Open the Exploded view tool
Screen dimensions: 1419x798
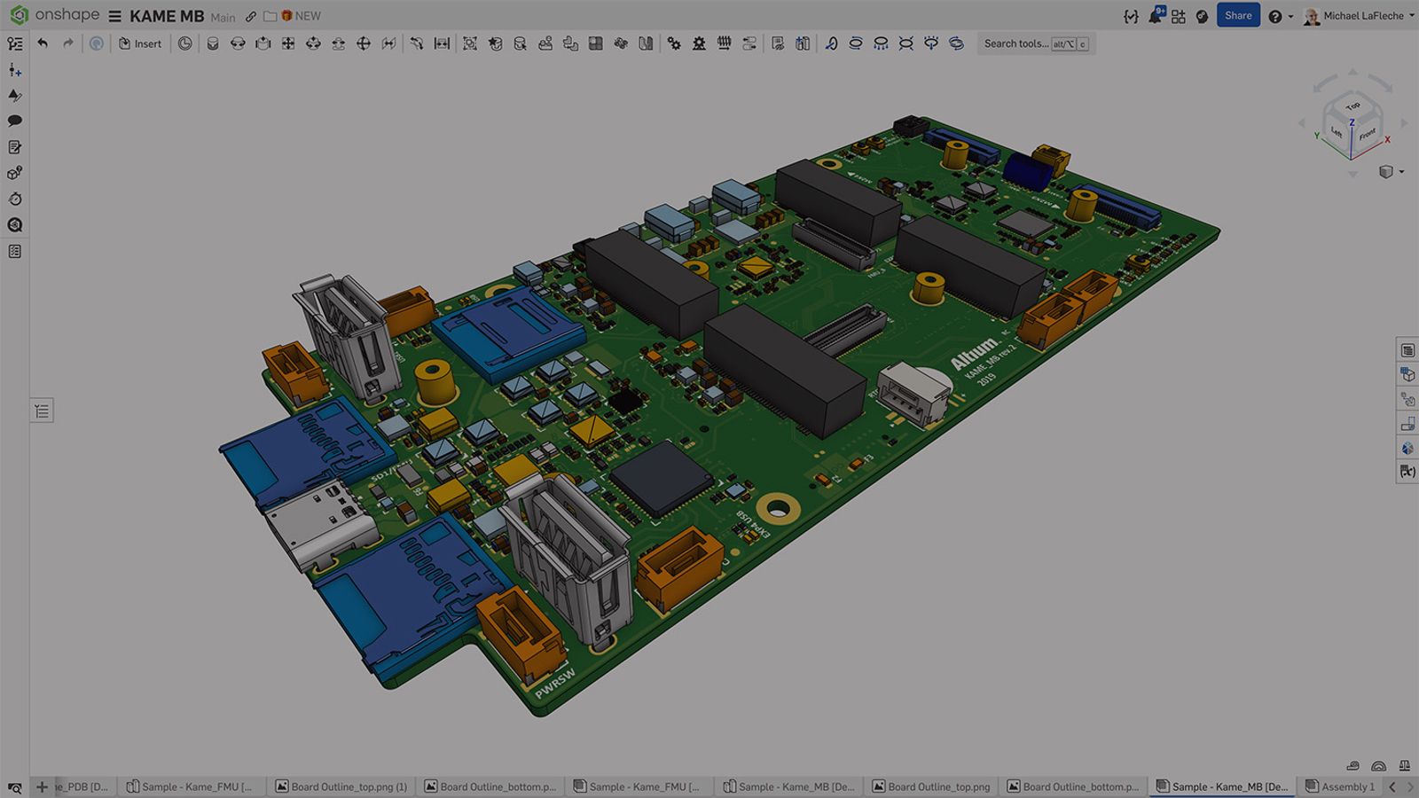tap(801, 43)
